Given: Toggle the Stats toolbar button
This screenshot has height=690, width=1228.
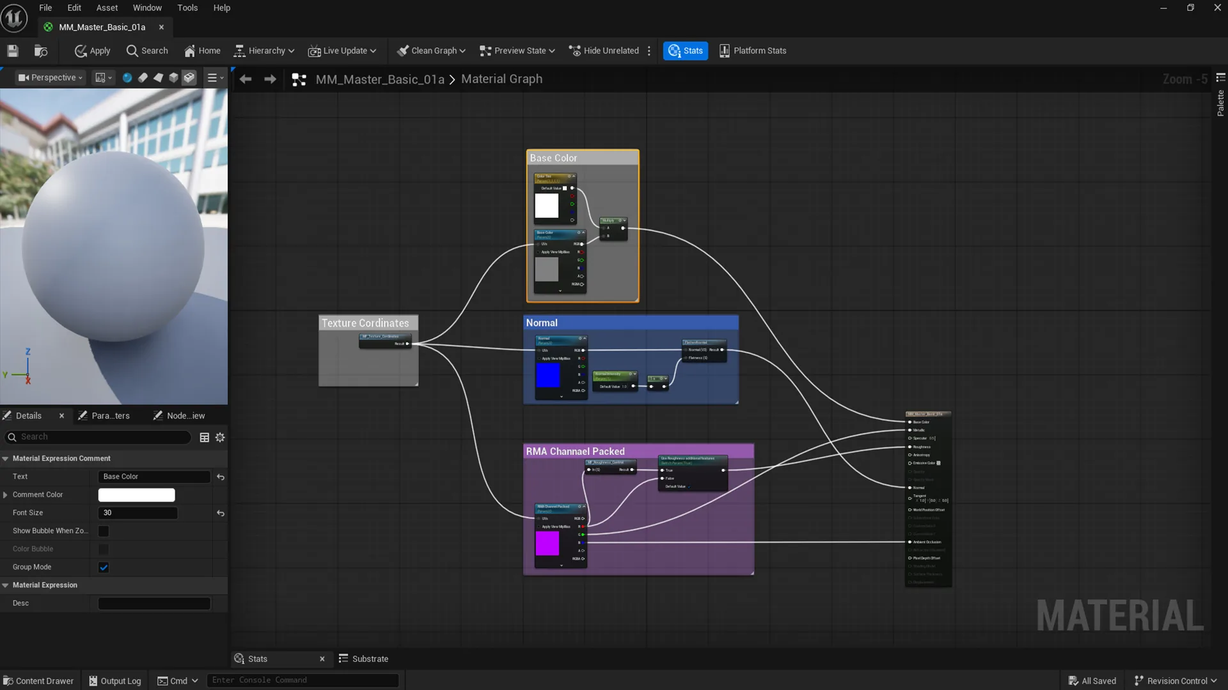Looking at the screenshot, I should click(x=685, y=50).
